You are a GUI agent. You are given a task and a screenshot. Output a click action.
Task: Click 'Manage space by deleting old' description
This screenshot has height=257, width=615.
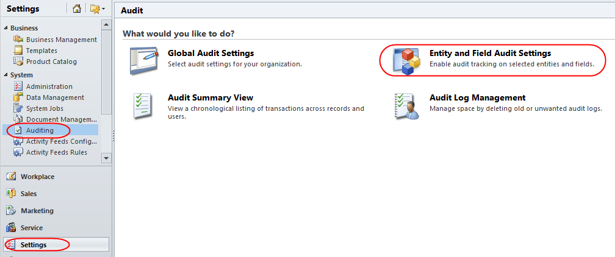[x=516, y=108]
